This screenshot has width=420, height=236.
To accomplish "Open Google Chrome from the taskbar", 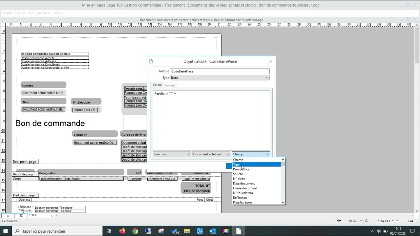I will (x=135, y=231).
